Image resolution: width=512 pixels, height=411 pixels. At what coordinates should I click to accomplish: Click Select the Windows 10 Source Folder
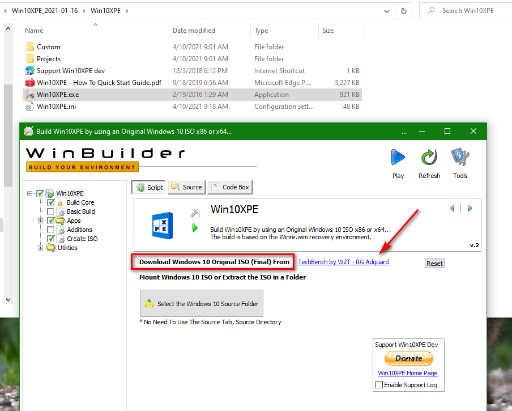pos(202,303)
